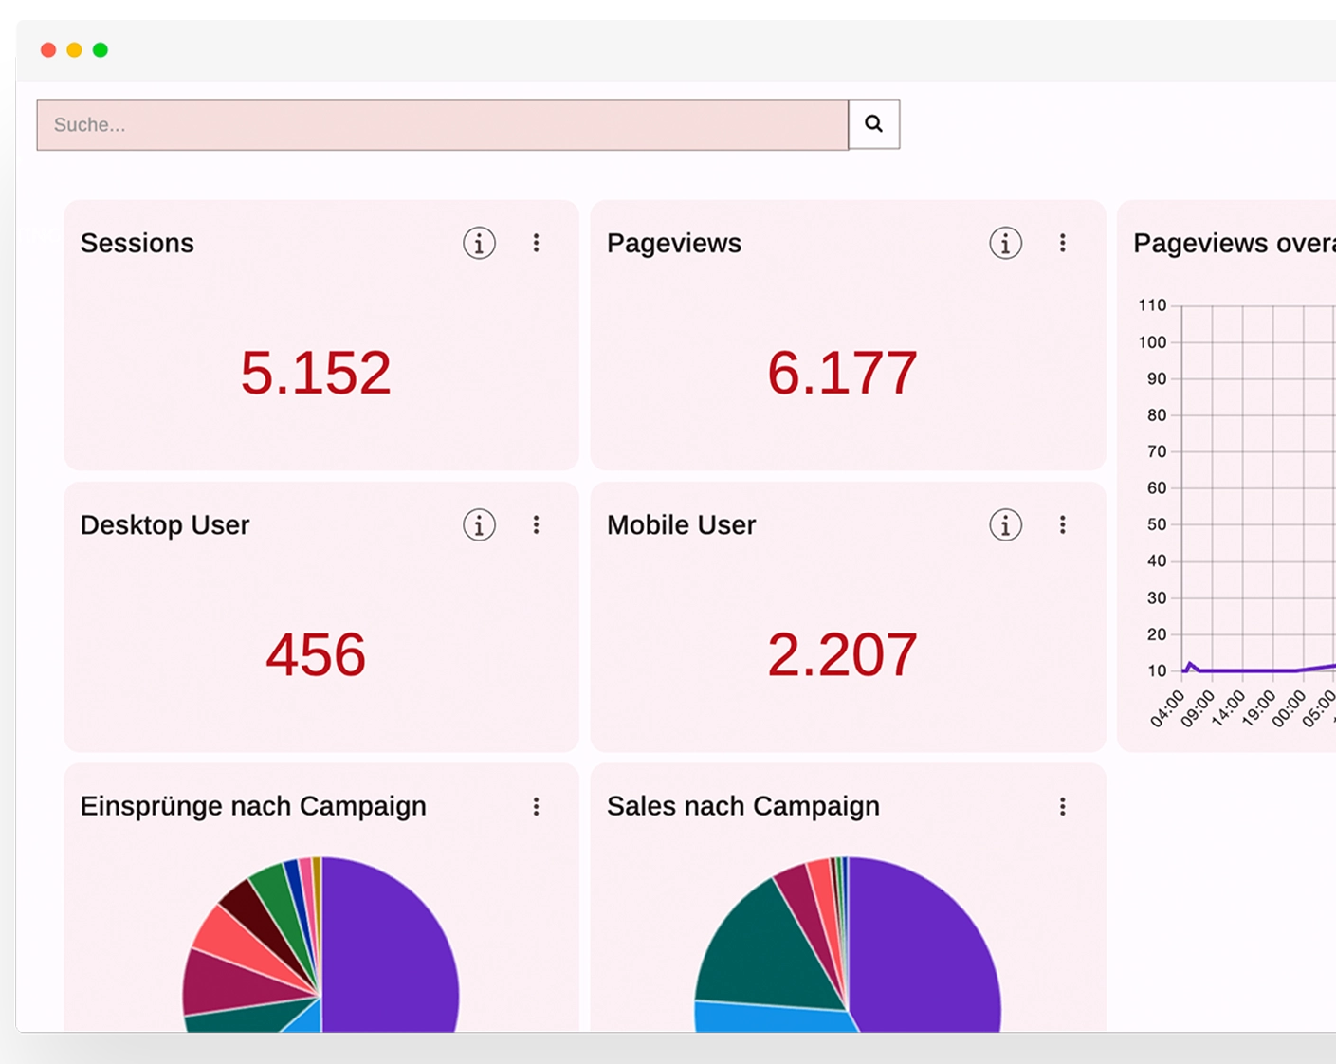The image size is (1336, 1064).
Task: Select purple slice in Einsprünge pie chart
Action: point(389,948)
